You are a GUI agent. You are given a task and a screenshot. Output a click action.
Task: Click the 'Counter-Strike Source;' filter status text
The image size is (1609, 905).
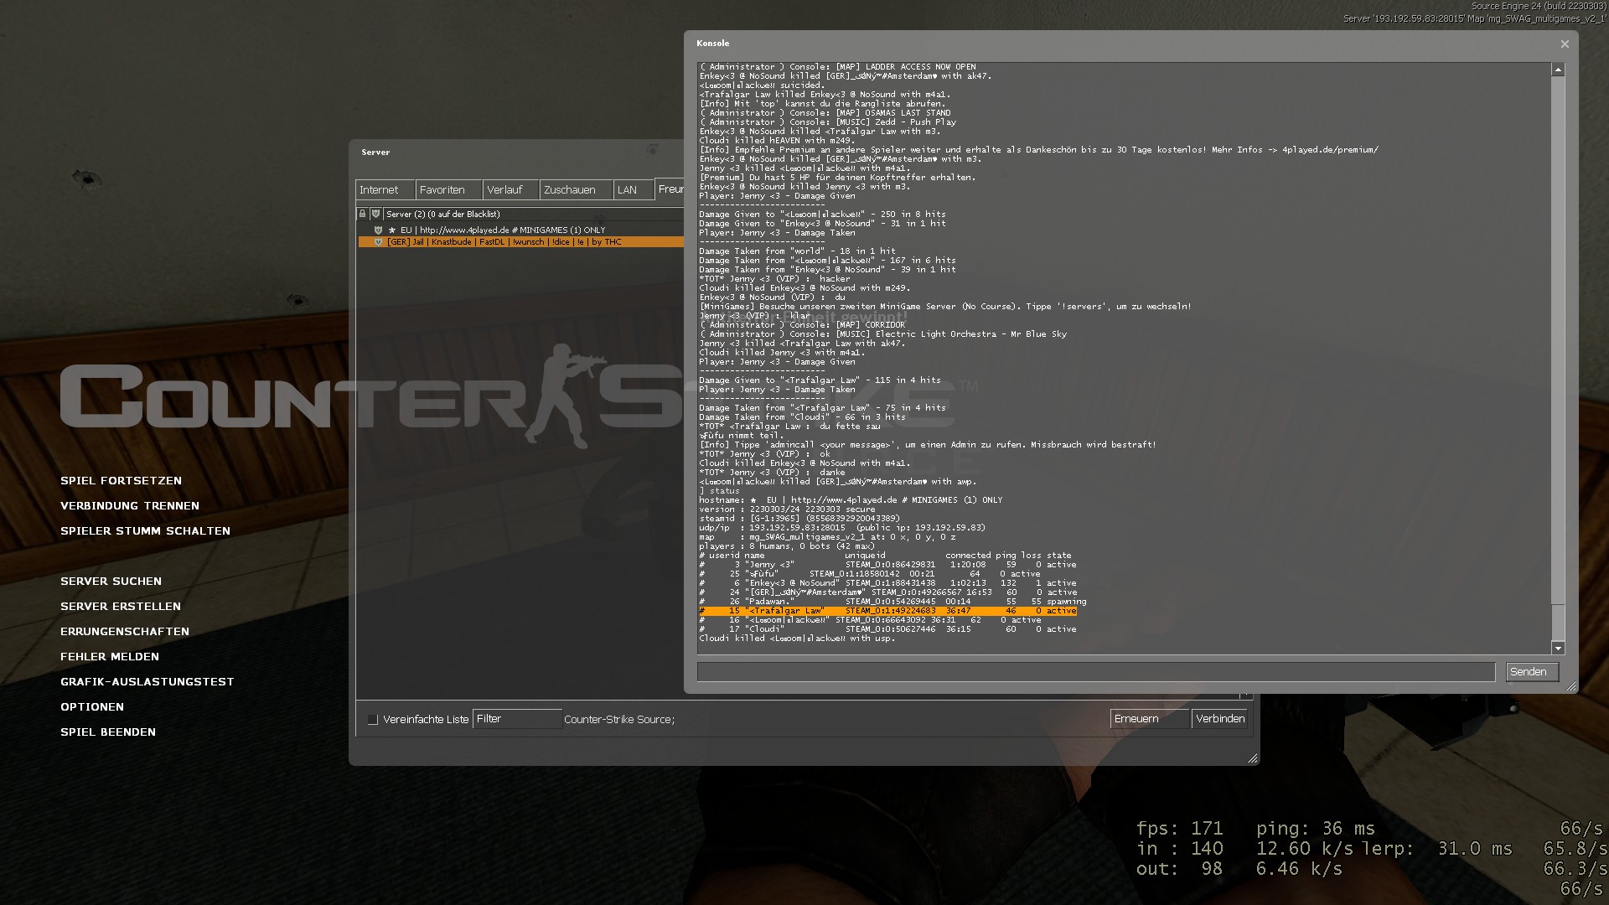pos(619,720)
